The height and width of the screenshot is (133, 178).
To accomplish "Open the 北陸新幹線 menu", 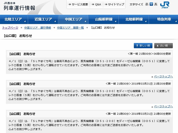I will (x=134, y=19).
